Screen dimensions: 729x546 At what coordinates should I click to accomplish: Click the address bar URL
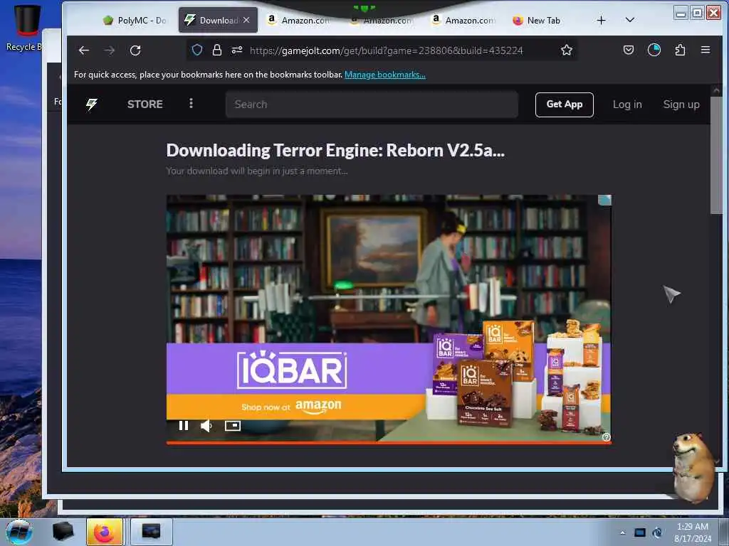click(387, 50)
